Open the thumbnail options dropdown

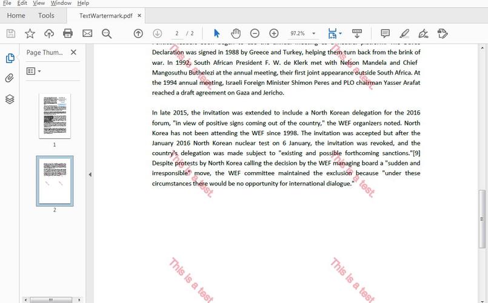point(33,72)
